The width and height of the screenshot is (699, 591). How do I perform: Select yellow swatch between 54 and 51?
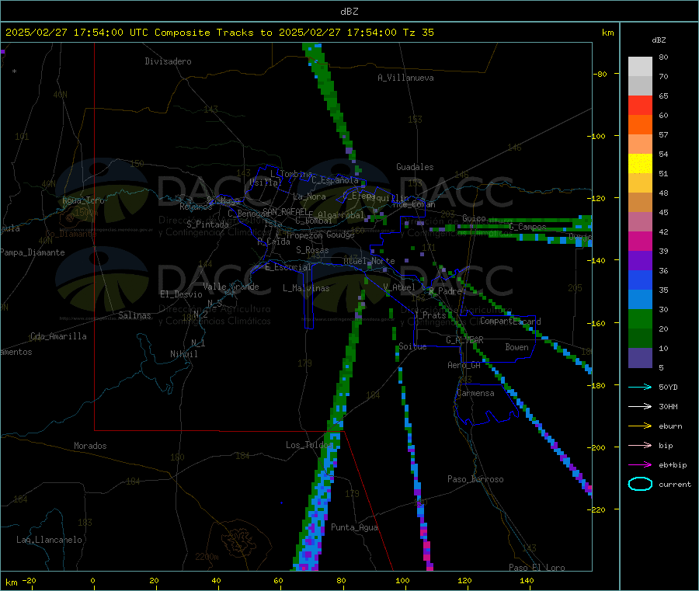[640, 164]
